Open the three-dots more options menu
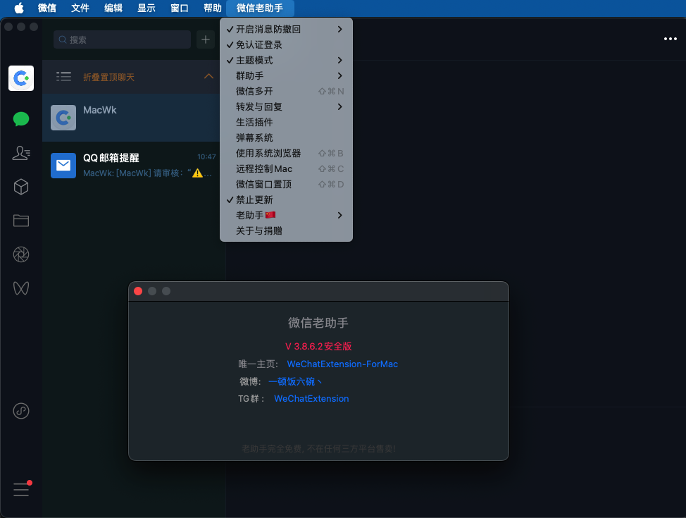The width and height of the screenshot is (686, 518). 671,39
